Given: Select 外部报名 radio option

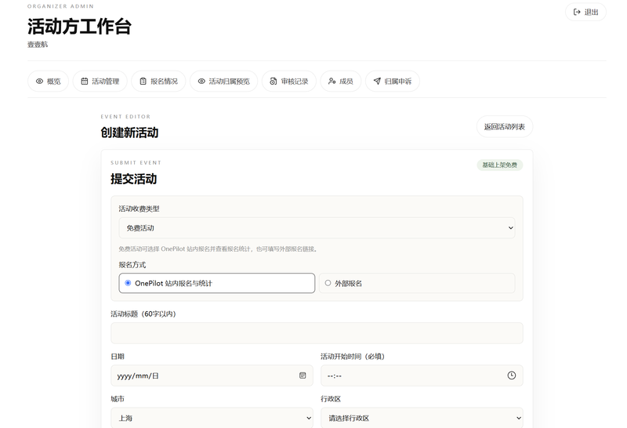Looking at the screenshot, I should click(x=417, y=283).
